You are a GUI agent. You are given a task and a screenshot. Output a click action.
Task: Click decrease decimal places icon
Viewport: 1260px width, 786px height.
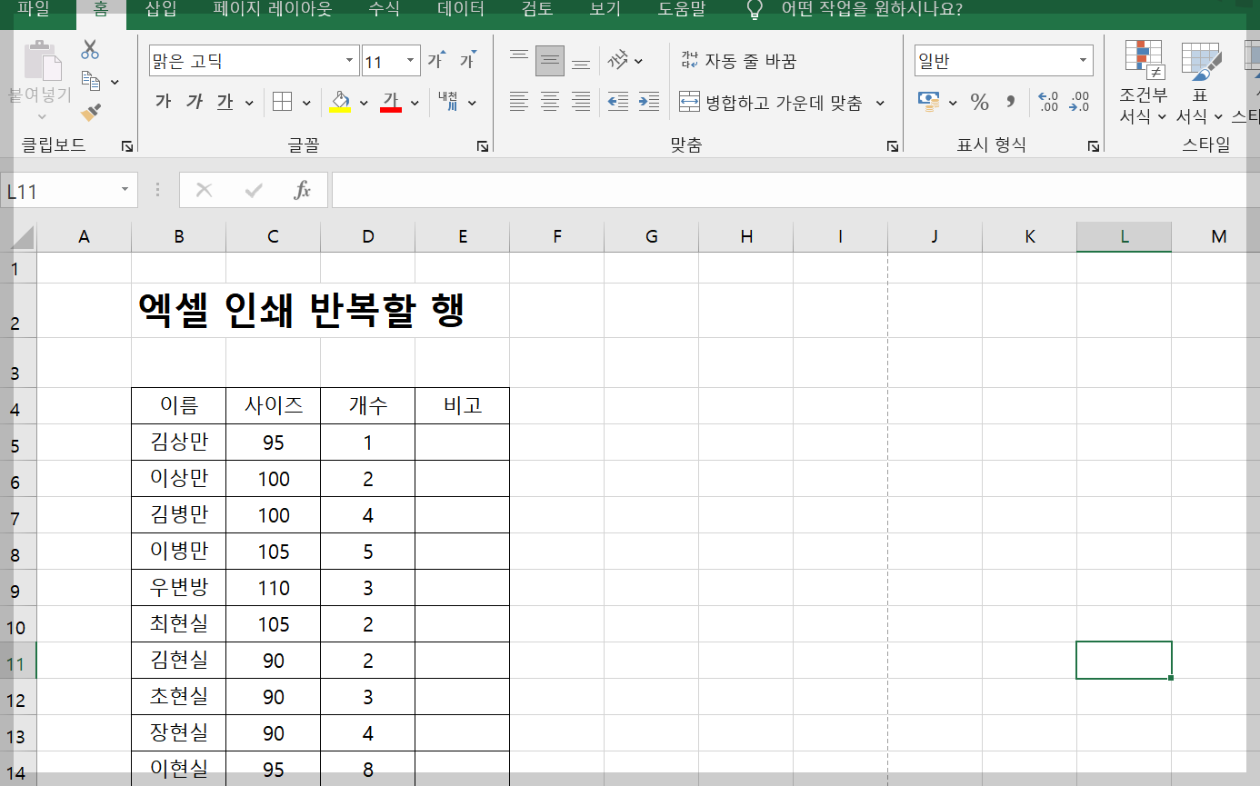click(x=1079, y=102)
